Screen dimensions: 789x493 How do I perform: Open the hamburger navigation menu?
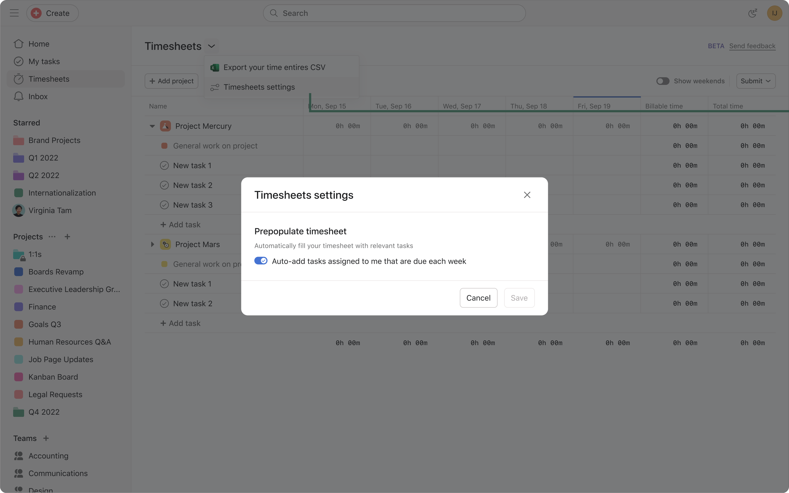coord(14,13)
